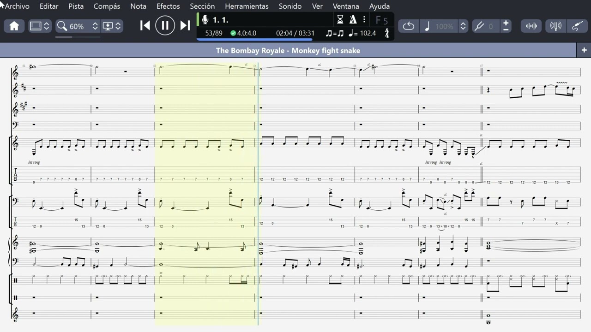The width and height of the screenshot is (591, 332).
Task: Click the 60% zoom value
Action: [77, 26]
